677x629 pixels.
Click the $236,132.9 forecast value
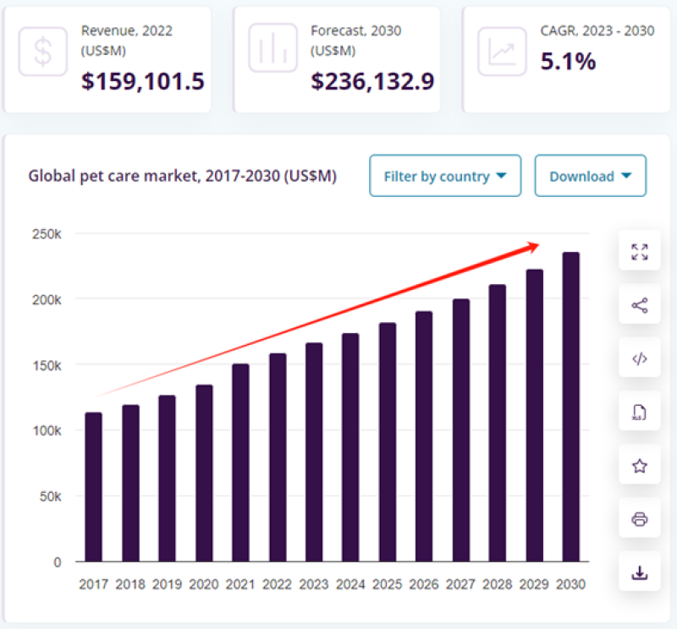(x=372, y=81)
